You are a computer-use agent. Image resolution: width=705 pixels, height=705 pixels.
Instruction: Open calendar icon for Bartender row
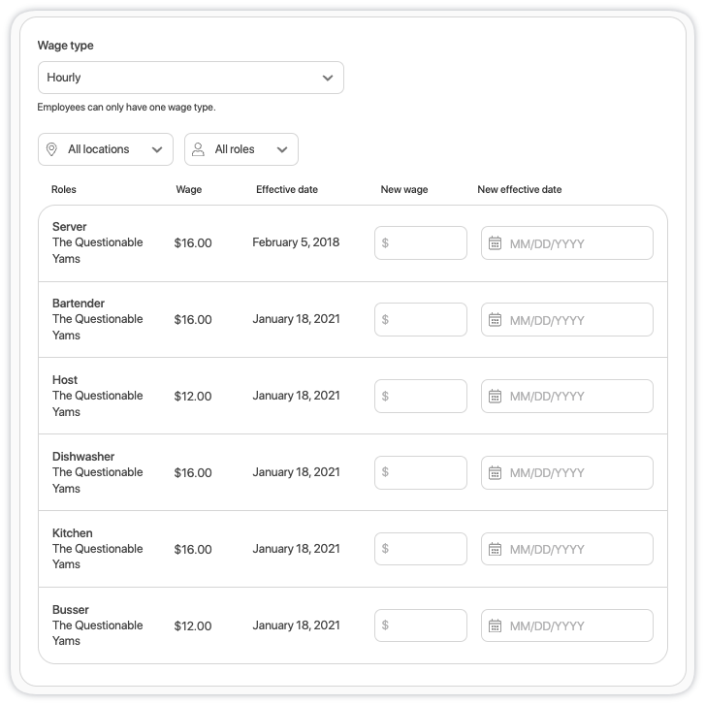(495, 320)
